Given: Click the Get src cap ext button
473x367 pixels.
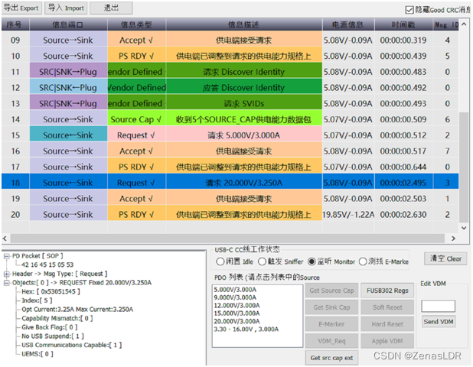Looking at the screenshot, I should coord(331,358).
